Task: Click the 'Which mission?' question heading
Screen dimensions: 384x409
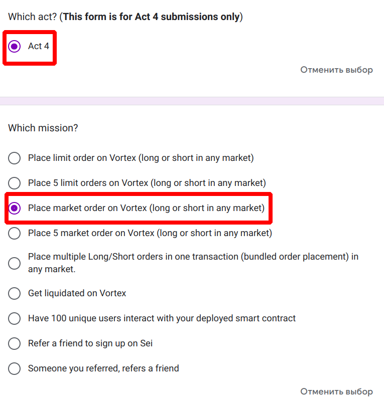Action: pos(43,128)
